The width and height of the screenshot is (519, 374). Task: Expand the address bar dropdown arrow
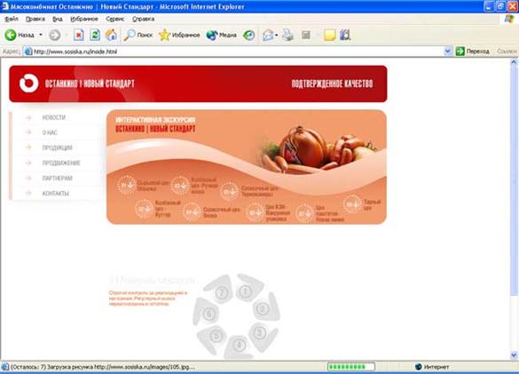click(x=447, y=51)
